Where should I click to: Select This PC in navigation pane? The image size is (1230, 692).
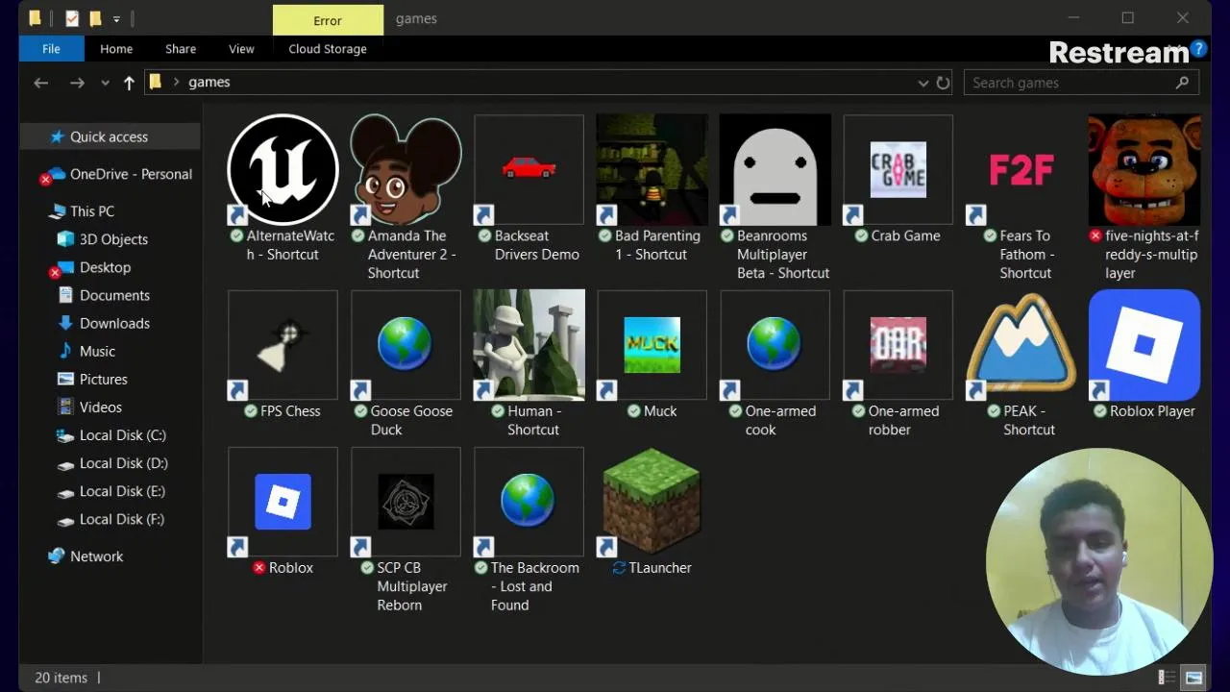pos(92,211)
